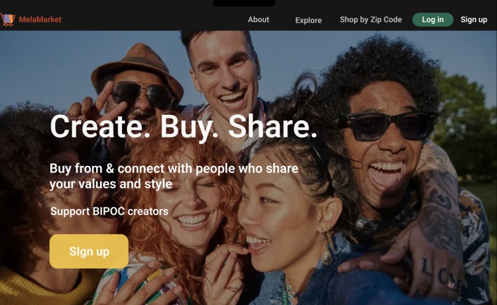
Task: Click the 'Buy from & connect' tagline text
Action: pyautogui.click(x=174, y=176)
